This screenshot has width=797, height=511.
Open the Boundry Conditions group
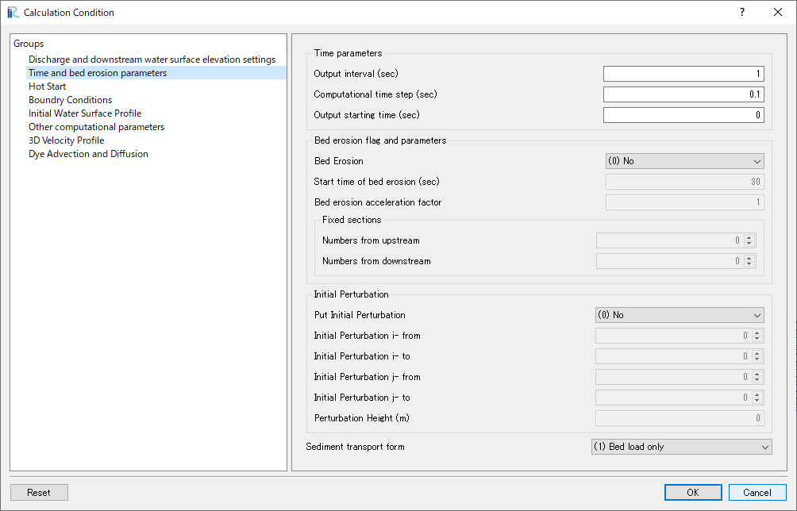coord(70,99)
